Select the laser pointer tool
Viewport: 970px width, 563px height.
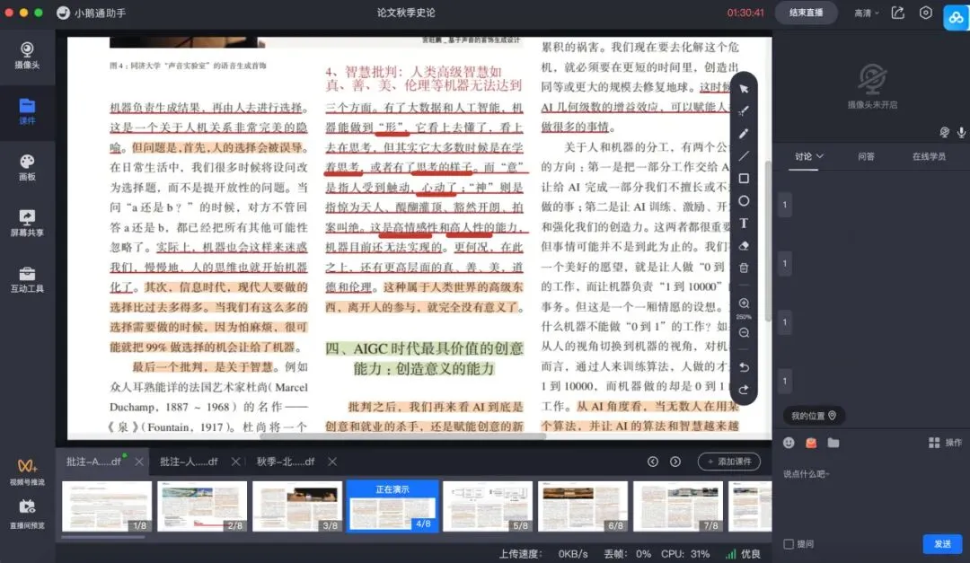pyautogui.click(x=745, y=111)
